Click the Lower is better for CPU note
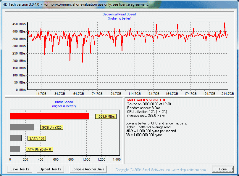The image size is (239, 176). [156, 123]
